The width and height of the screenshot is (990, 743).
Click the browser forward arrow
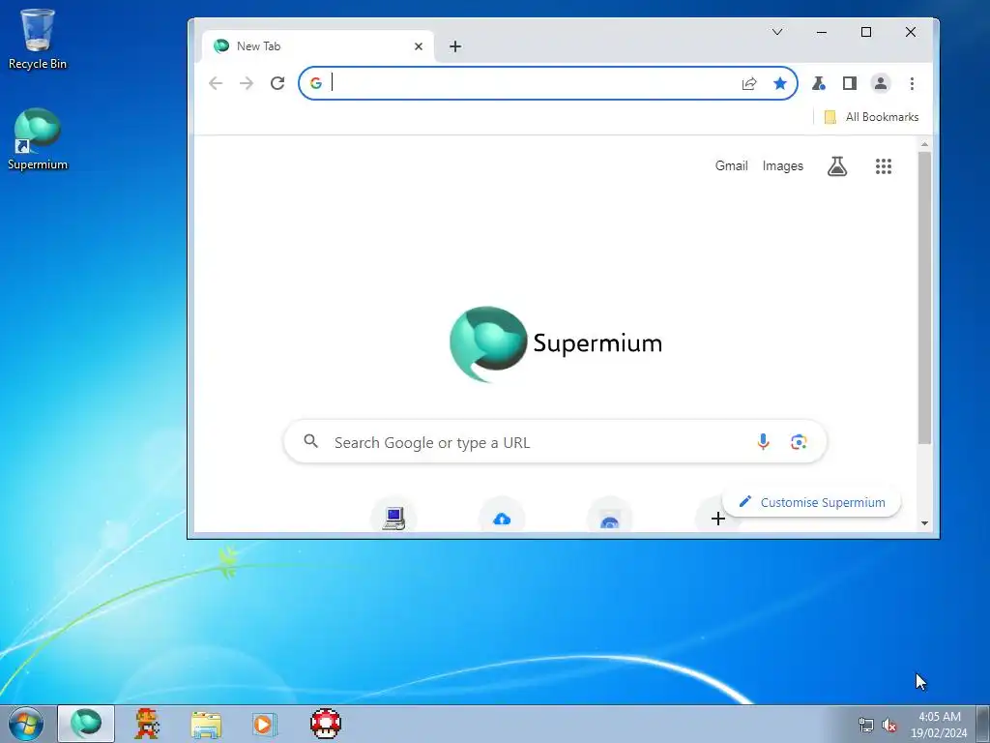coord(247,83)
